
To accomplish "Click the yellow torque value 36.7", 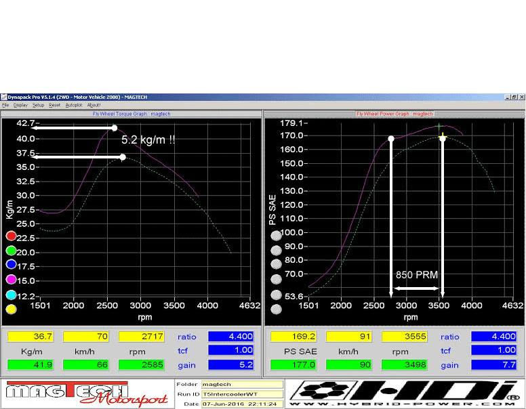I will (x=31, y=337).
